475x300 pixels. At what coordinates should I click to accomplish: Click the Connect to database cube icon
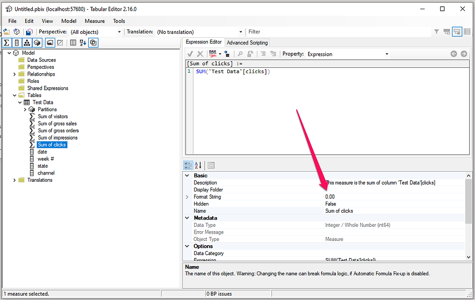(x=16, y=32)
